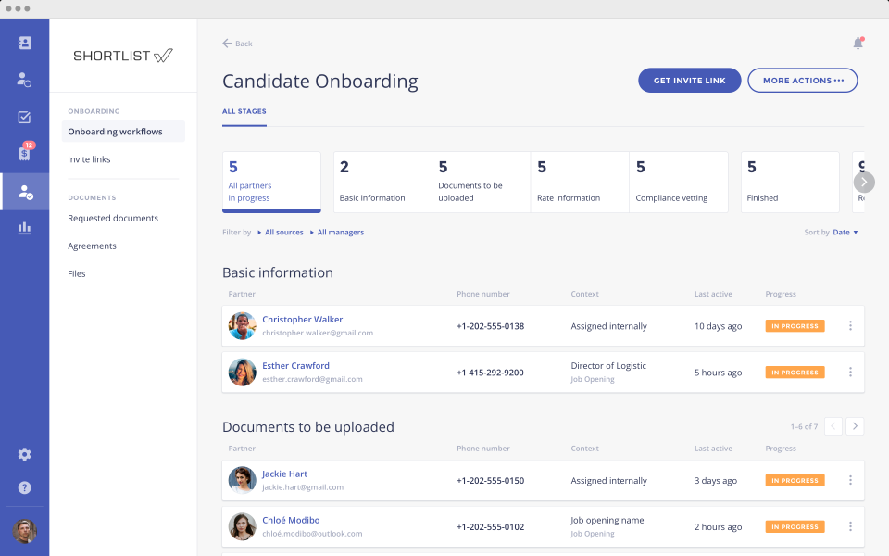Open the payments icon with 12 notifications
Screen dimensions: 889x556
point(24,154)
